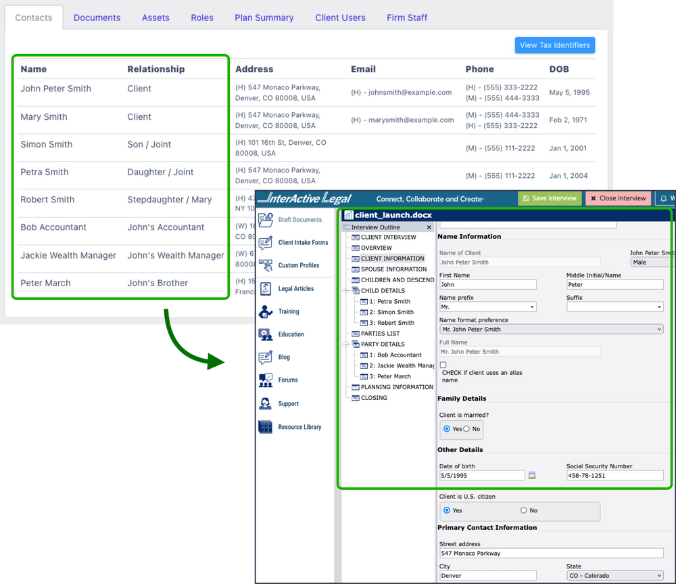Click the Support sidebar icon
Screen dimensions: 676x584
click(265, 403)
